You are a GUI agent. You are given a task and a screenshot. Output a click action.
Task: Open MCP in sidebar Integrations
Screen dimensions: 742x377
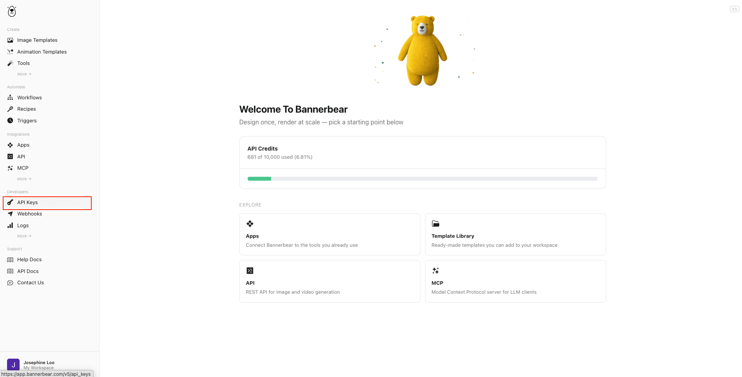pos(23,168)
